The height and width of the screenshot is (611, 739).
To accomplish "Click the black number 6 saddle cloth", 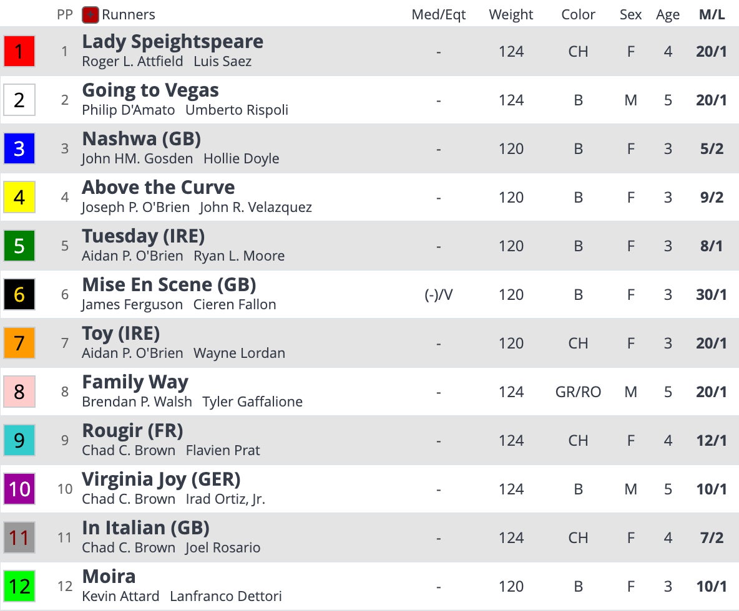I will 19,295.
